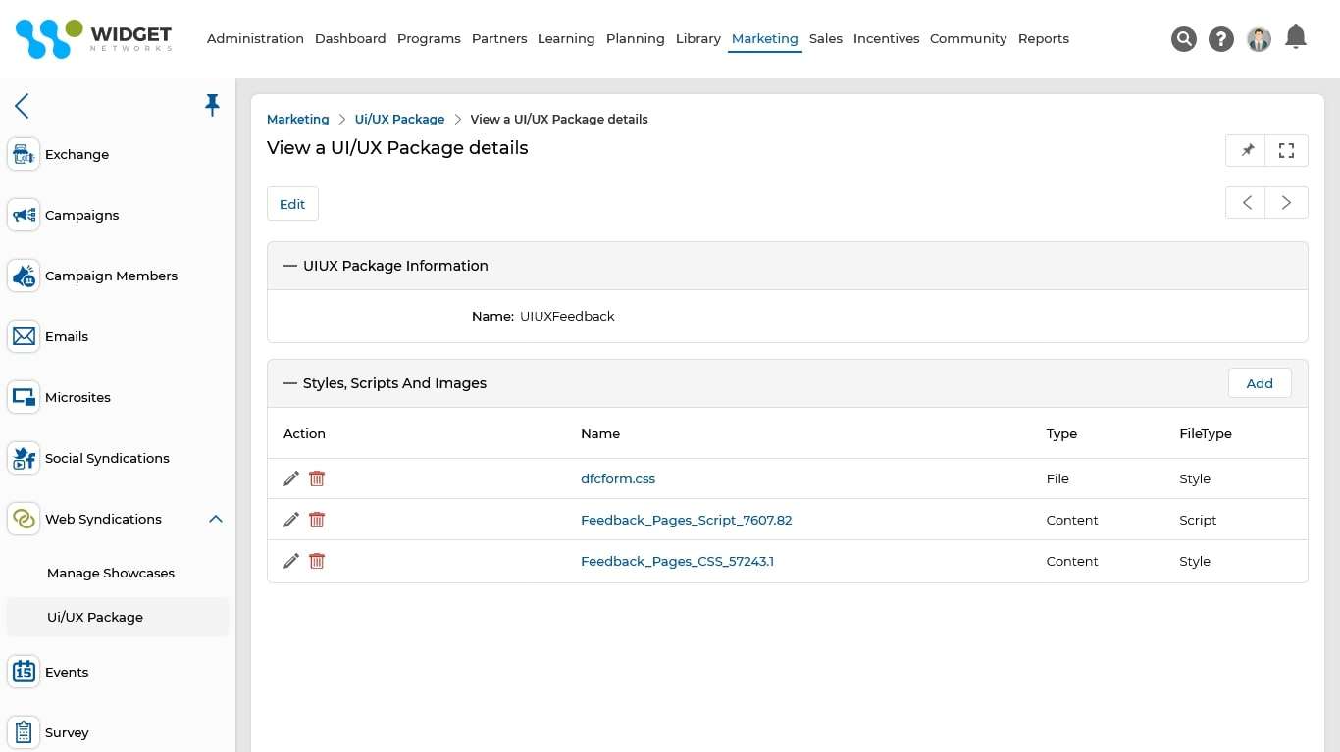Open the Incentives menu
Screen dimensions: 1340x752
click(887, 38)
